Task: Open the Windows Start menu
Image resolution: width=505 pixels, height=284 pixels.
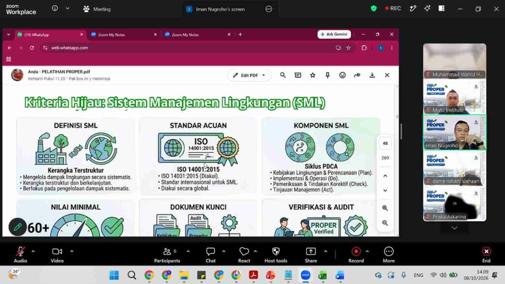Action: click(114, 275)
